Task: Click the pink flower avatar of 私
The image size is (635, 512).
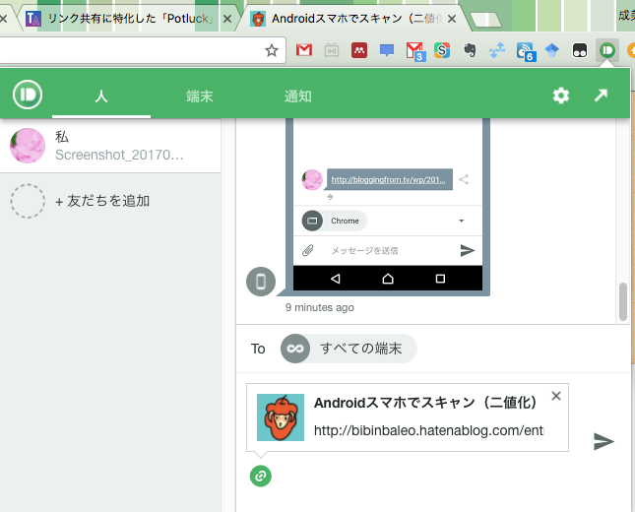Action: click(x=28, y=146)
